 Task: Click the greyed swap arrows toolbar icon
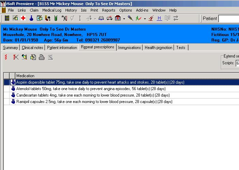[176, 18]
